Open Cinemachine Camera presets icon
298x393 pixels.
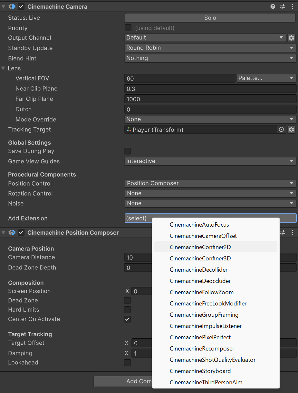[283, 6]
